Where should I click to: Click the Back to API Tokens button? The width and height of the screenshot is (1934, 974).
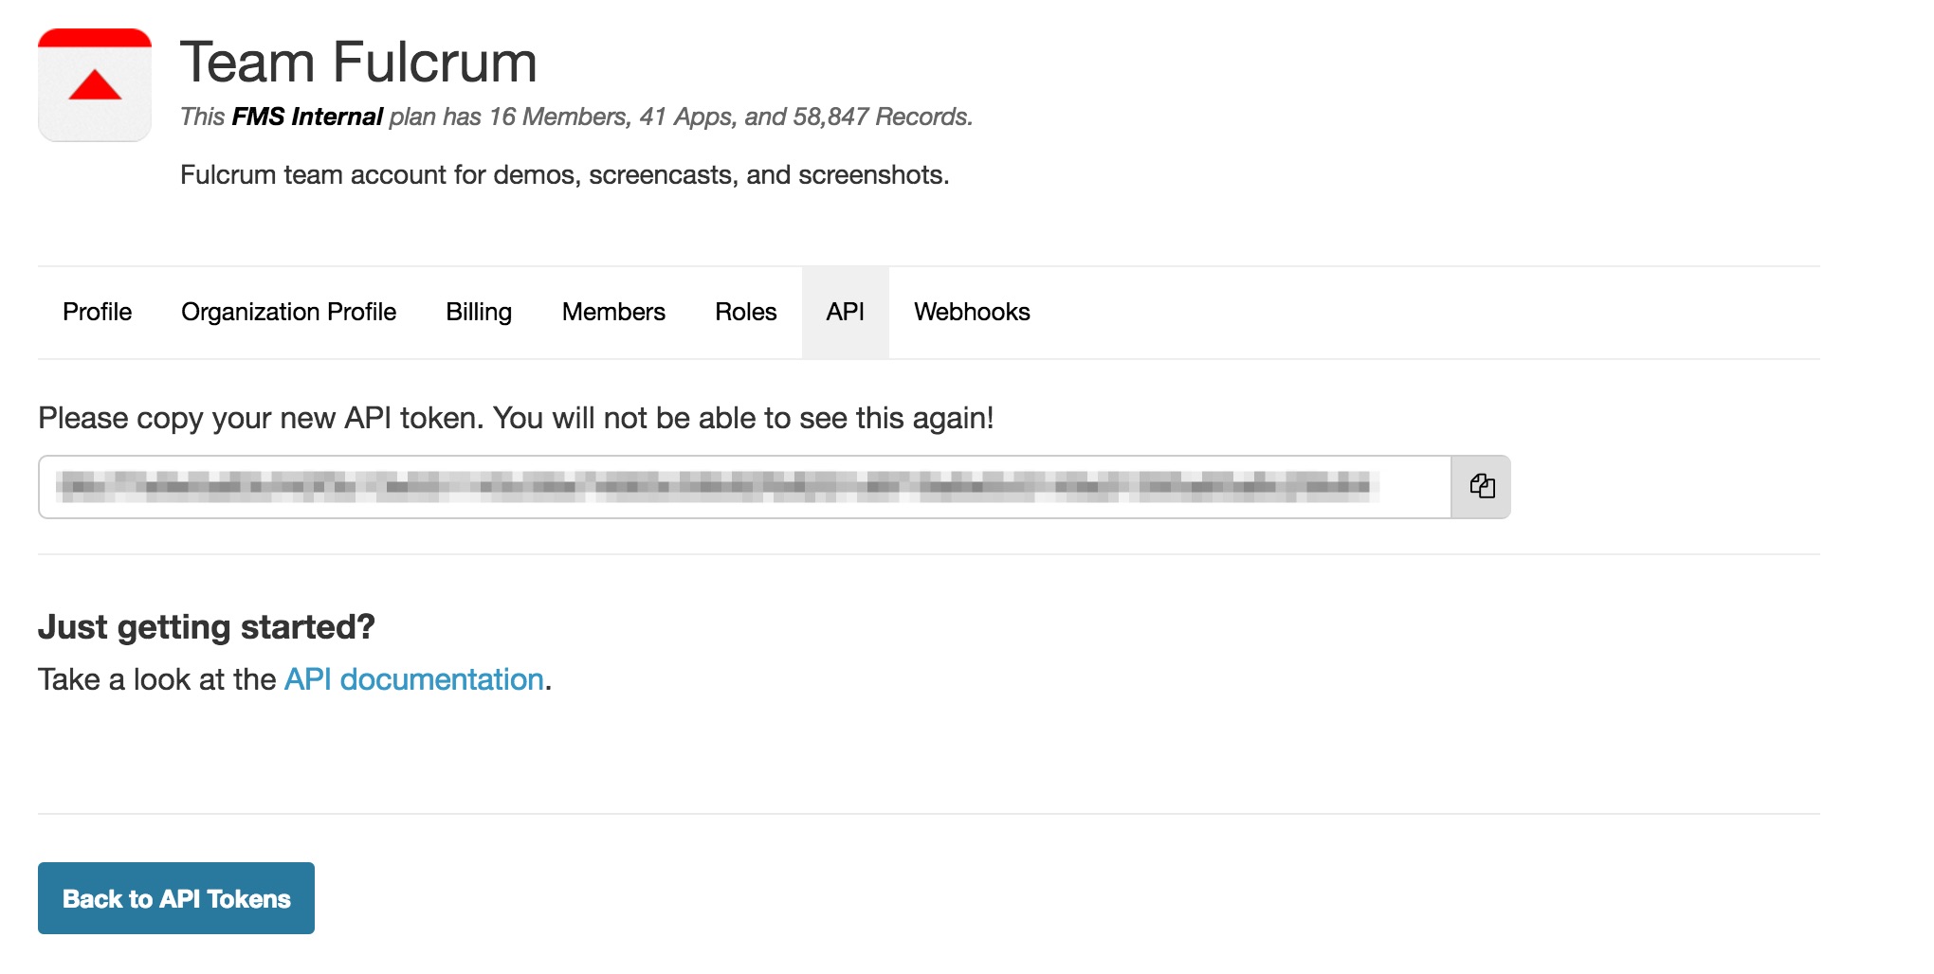tap(176, 898)
